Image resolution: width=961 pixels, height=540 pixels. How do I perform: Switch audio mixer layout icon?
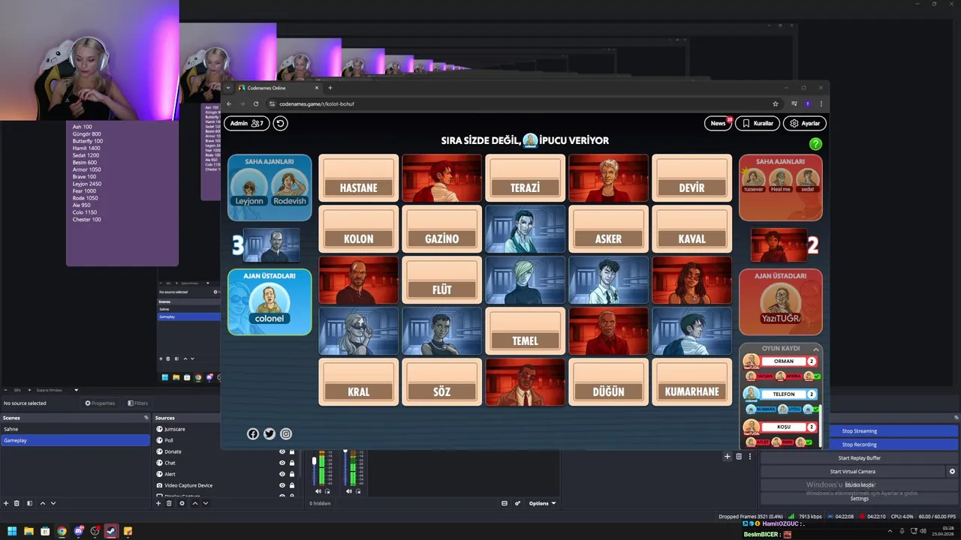505,503
